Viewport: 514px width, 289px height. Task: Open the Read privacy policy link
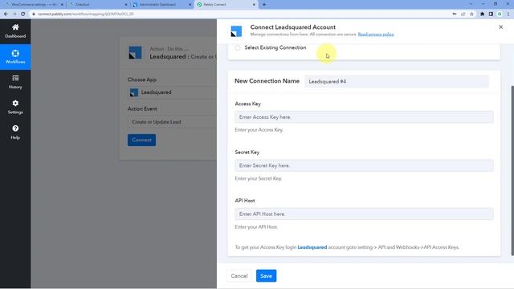coord(376,35)
